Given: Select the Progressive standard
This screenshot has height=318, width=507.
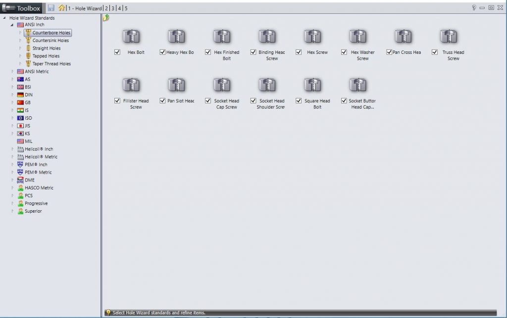Looking at the screenshot, I should [36, 203].
